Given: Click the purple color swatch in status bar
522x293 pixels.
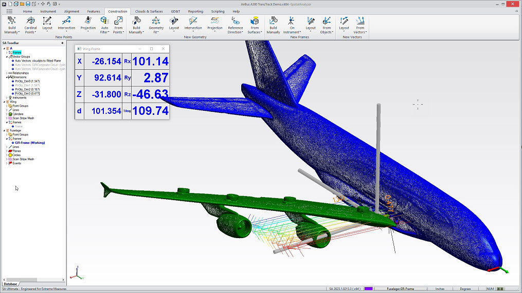Looking at the screenshot, I should 368,289.
